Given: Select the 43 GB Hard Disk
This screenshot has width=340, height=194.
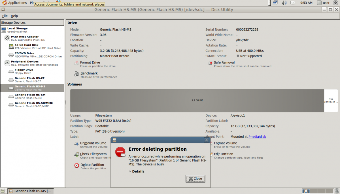Looking at the screenshot, I should click(x=26, y=46).
